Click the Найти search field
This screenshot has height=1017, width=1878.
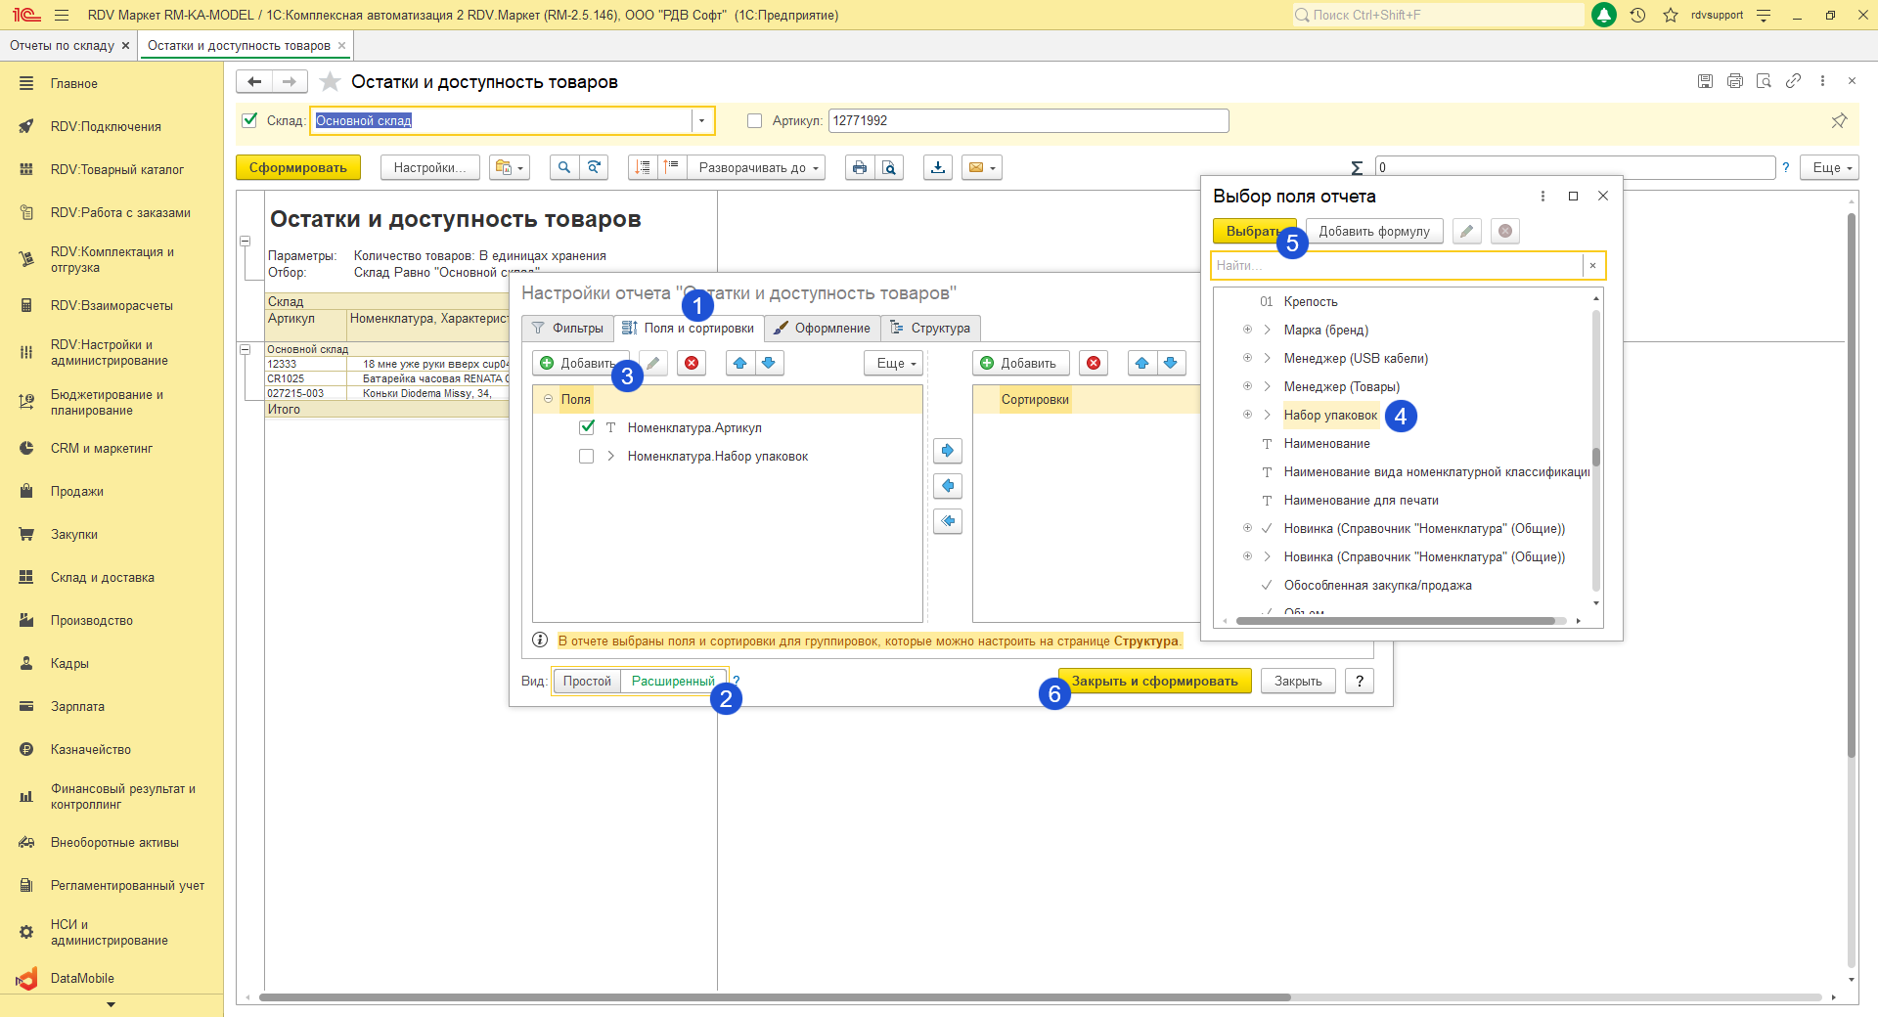pos(1396,265)
